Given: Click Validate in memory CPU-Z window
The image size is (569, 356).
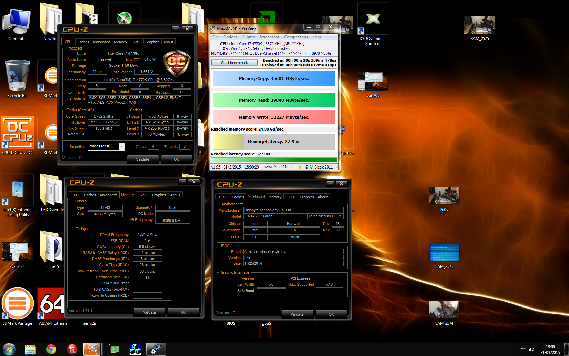Looking at the screenshot, I should tap(149, 312).
